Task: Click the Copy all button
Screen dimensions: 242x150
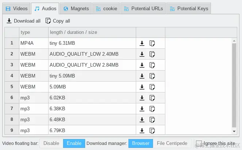Action: pos(58,21)
